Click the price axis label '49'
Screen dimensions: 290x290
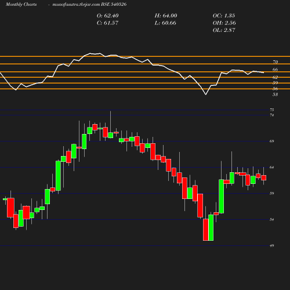(272, 246)
